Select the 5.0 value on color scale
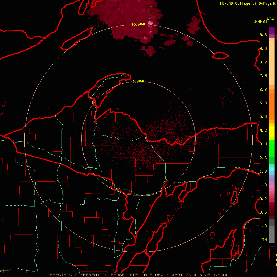 263,117
